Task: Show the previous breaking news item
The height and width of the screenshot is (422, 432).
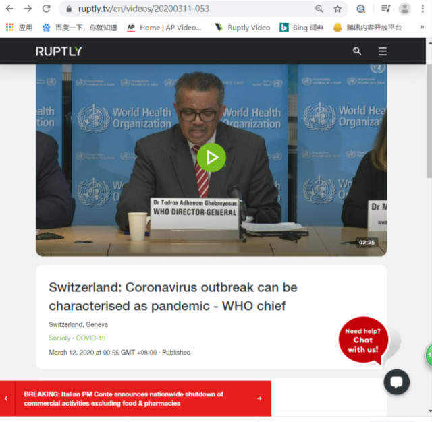Action: point(7,398)
